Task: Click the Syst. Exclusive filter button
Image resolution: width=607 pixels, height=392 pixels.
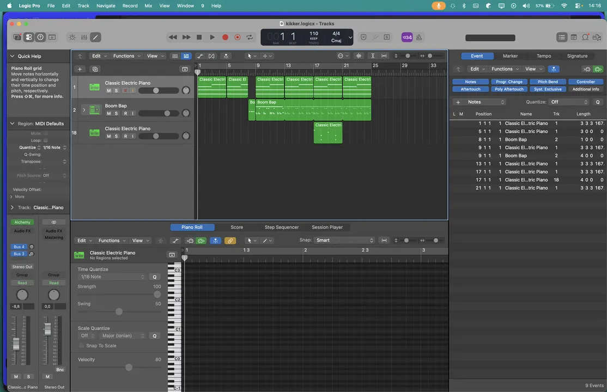Action: click(x=548, y=89)
